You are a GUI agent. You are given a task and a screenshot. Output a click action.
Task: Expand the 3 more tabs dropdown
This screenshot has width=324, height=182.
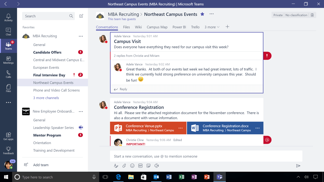point(212,27)
